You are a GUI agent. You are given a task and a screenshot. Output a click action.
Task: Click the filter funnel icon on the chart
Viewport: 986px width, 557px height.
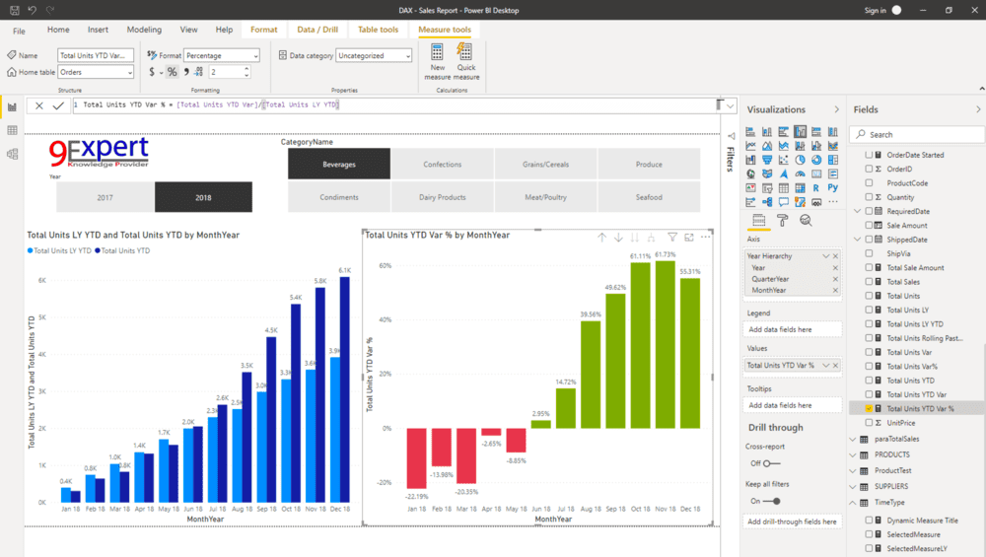coord(672,238)
